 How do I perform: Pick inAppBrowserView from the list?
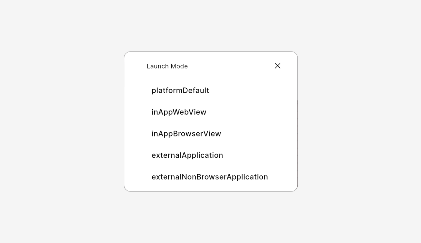186,134
